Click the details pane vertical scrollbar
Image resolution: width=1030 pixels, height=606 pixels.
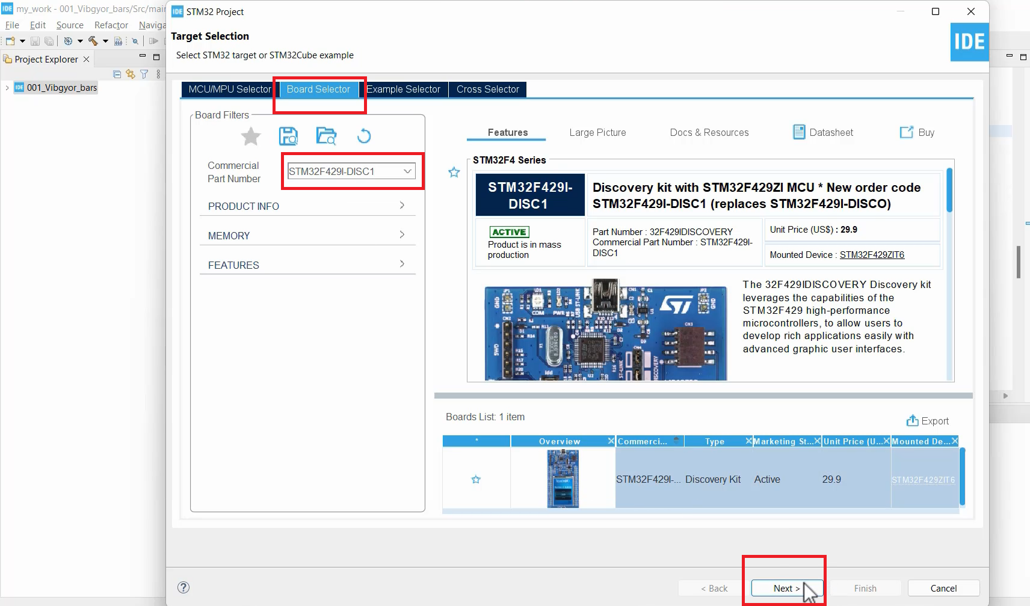coord(949,190)
